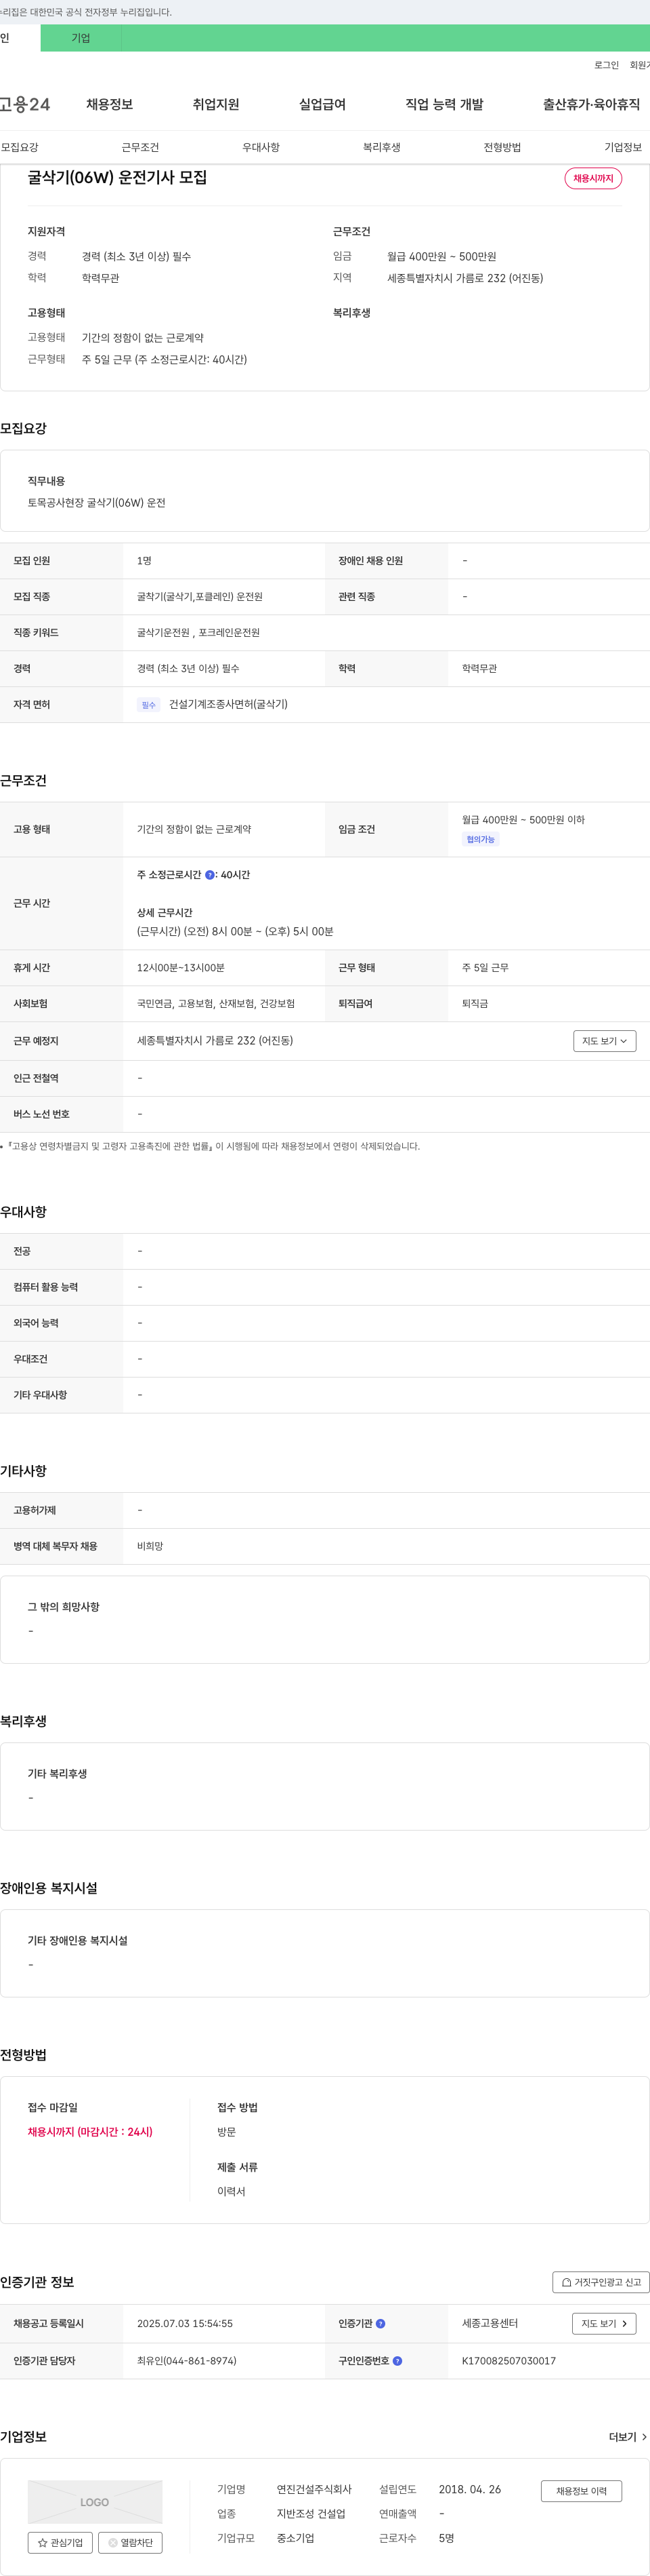This screenshot has height=2576, width=650.
Task: Open the 출산휴가·육아휴직 menu
Action: [591, 104]
